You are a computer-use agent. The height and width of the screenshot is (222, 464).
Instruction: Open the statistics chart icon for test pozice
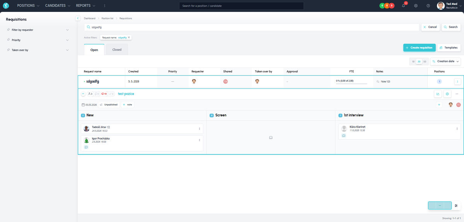point(438,94)
